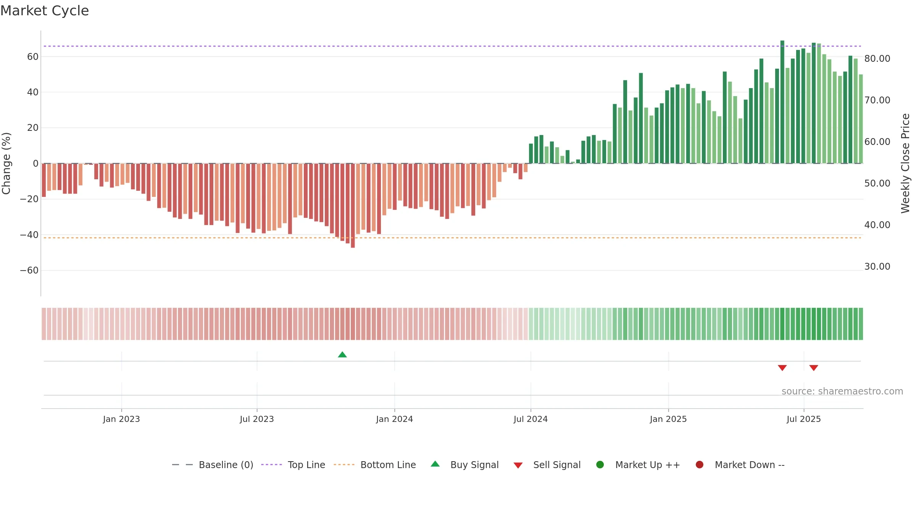Click the −60 label on Change axis
Viewport: 916px width, 515px height.
[x=29, y=270]
